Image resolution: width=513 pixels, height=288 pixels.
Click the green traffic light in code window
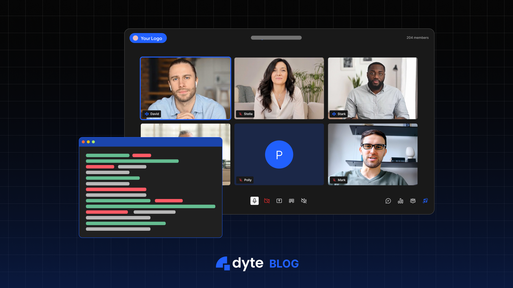93,142
